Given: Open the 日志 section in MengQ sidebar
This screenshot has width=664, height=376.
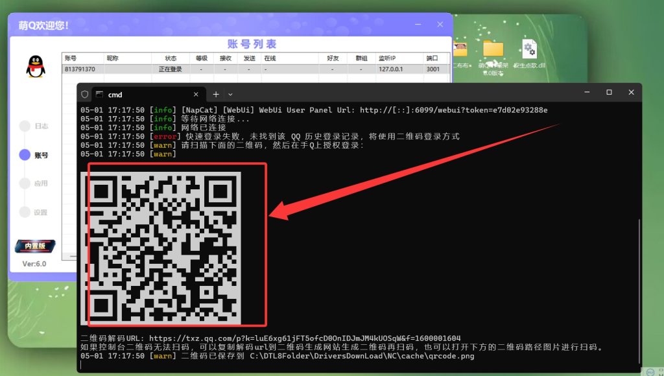Looking at the screenshot, I should pyautogui.click(x=34, y=126).
